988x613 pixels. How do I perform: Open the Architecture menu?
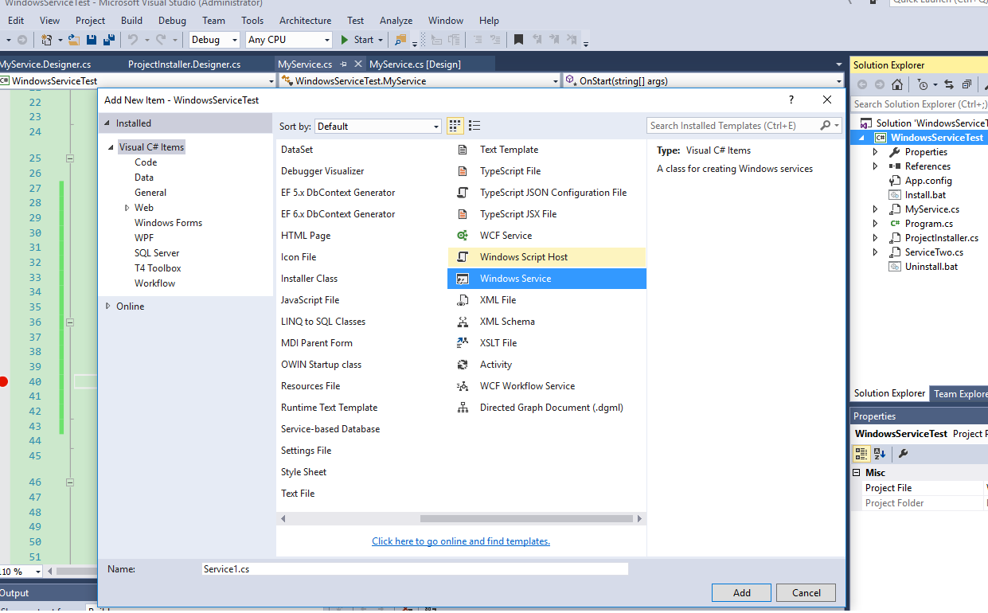[305, 21]
